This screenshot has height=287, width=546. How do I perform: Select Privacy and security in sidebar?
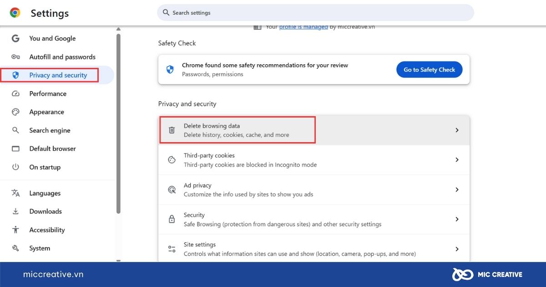point(57,75)
